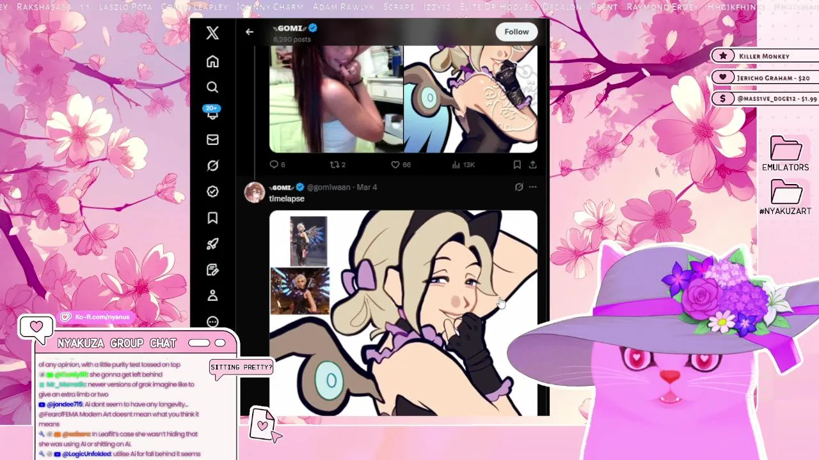
Task: Open the Messages envelope icon
Action: tap(212, 139)
